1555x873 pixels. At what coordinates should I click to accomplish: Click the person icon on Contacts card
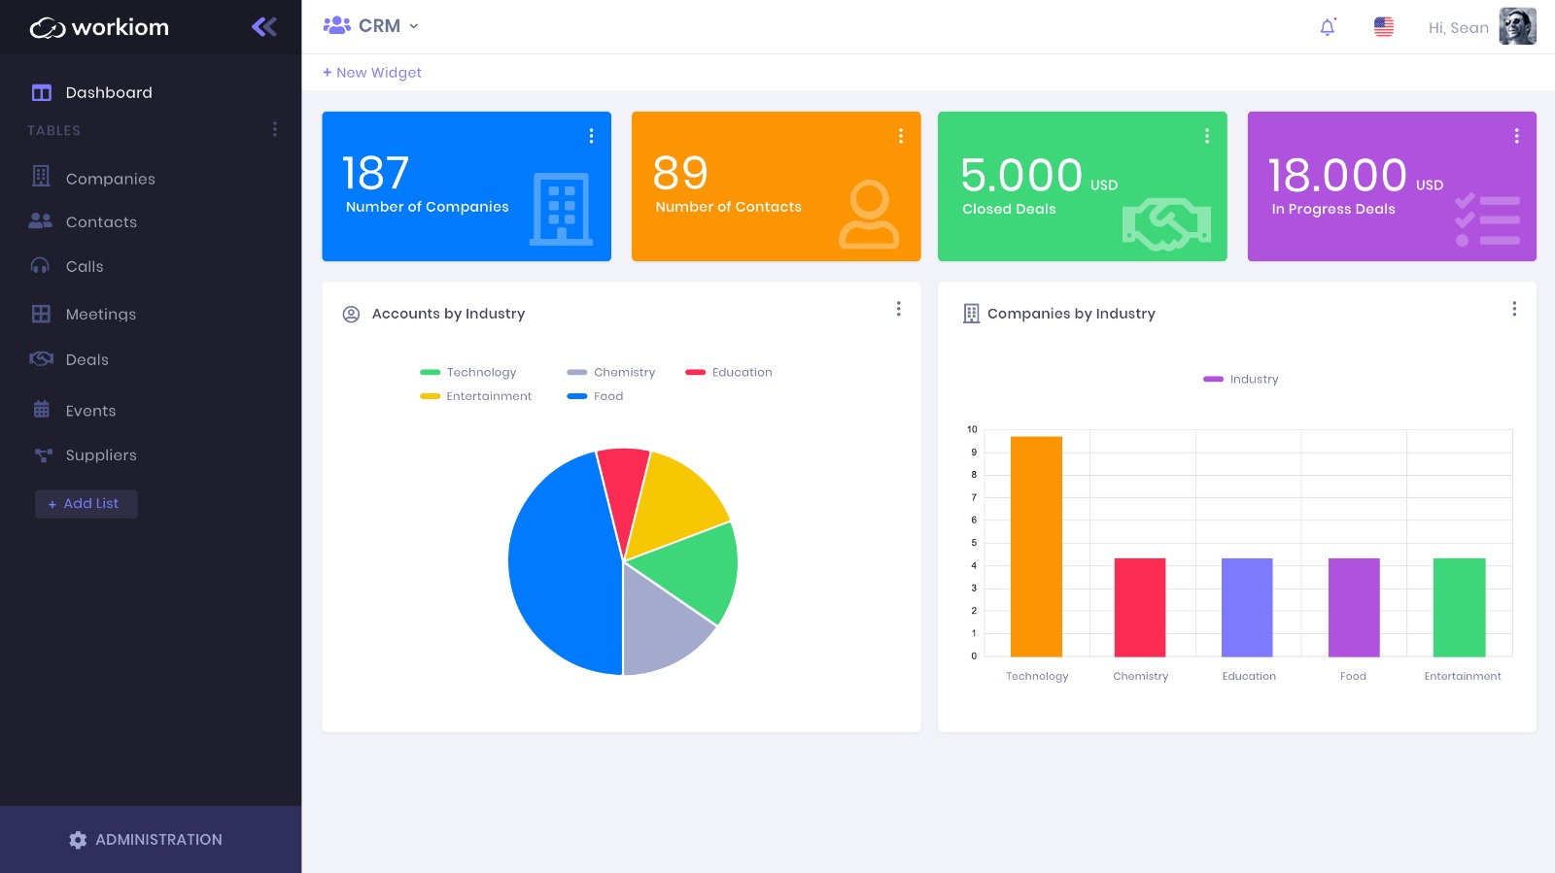tap(869, 215)
